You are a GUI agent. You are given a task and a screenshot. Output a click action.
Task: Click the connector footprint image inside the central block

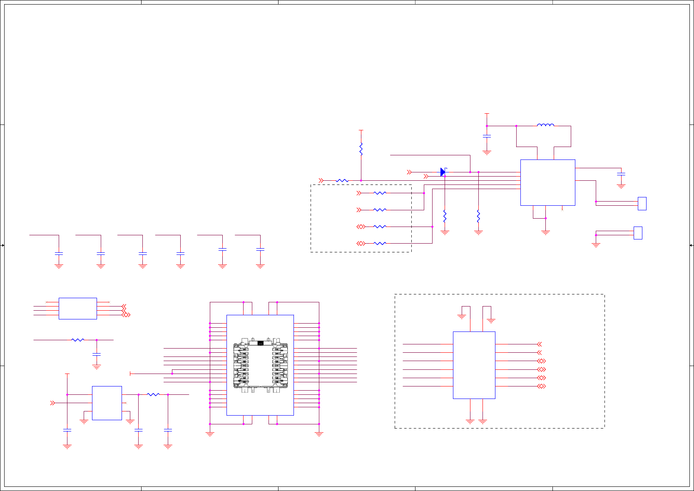point(261,365)
